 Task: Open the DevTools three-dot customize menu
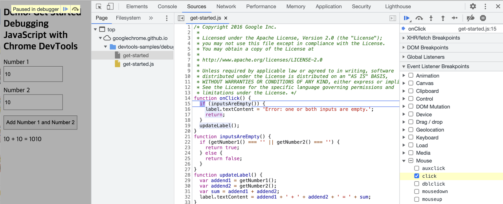pyautogui.click(x=486, y=6)
